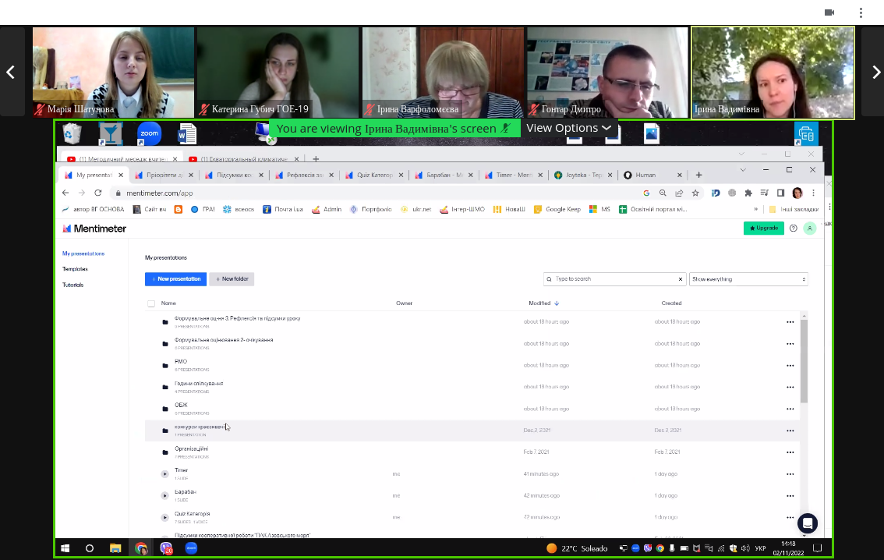Open the Zoom View Options dropdown
This screenshot has height=560, width=884.
(x=568, y=128)
